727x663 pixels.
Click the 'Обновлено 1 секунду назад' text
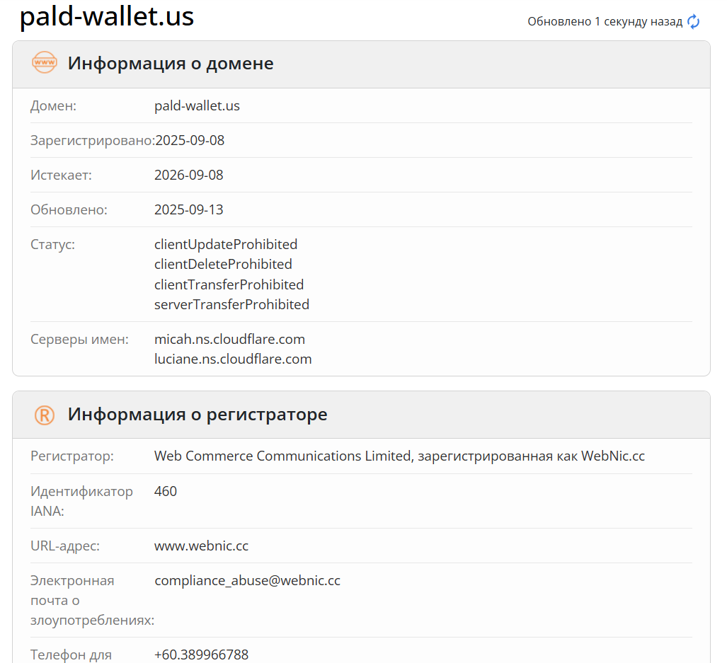tap(605, 21)
